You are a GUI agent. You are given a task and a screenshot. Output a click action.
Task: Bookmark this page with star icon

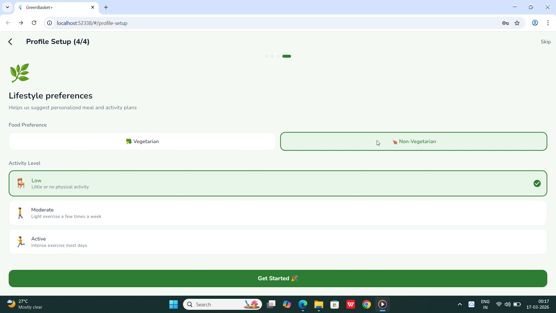(x=517, y=23)
